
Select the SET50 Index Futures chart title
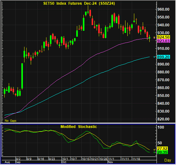click(79, 3)
